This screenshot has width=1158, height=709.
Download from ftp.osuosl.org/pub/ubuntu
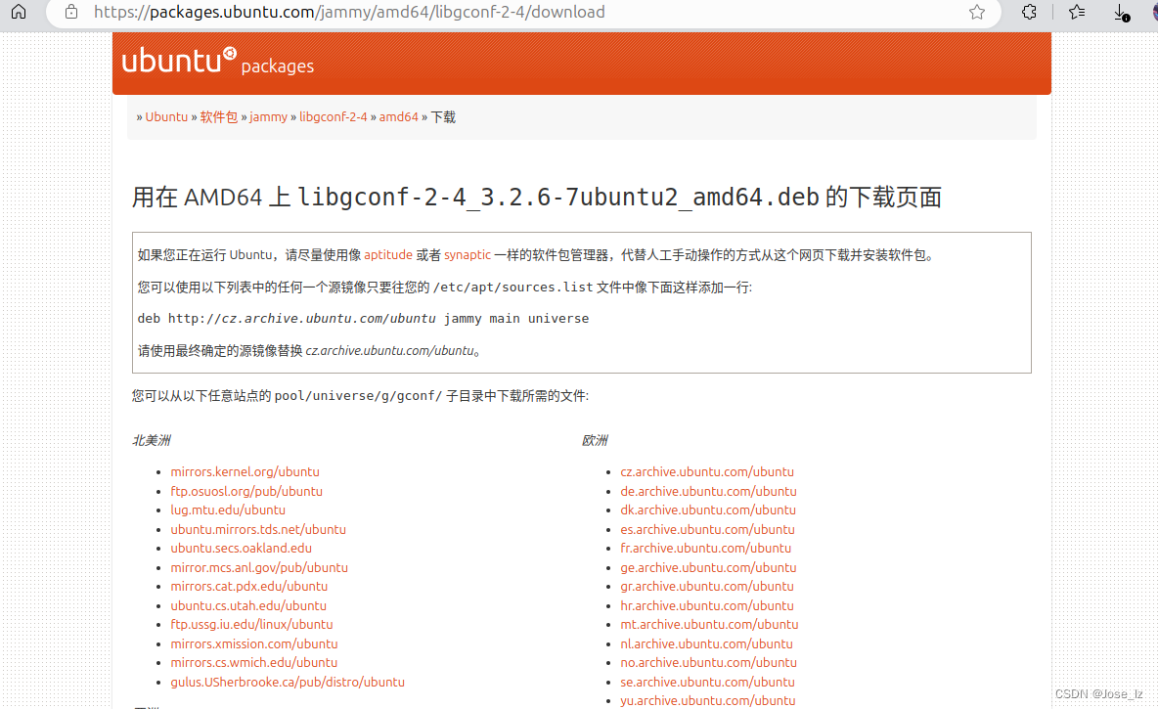[x=246, y=491]
